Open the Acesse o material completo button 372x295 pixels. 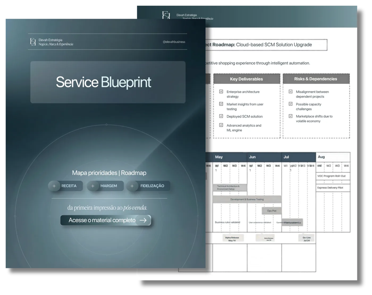pyautogui.click(x=106, y=220)
